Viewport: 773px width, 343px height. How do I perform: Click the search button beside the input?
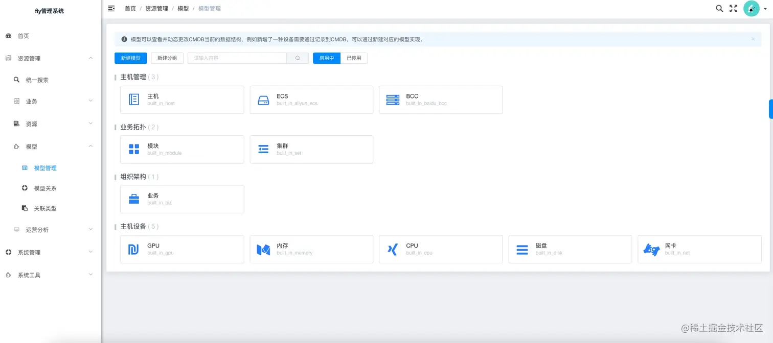click(298, 58)
